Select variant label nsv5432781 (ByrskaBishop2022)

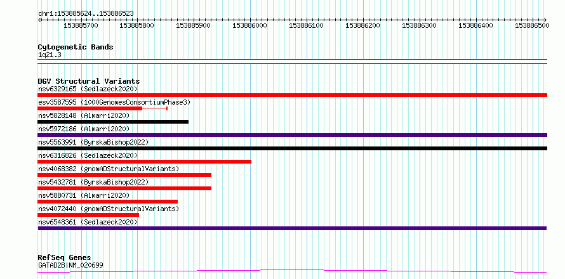(93, 182)
